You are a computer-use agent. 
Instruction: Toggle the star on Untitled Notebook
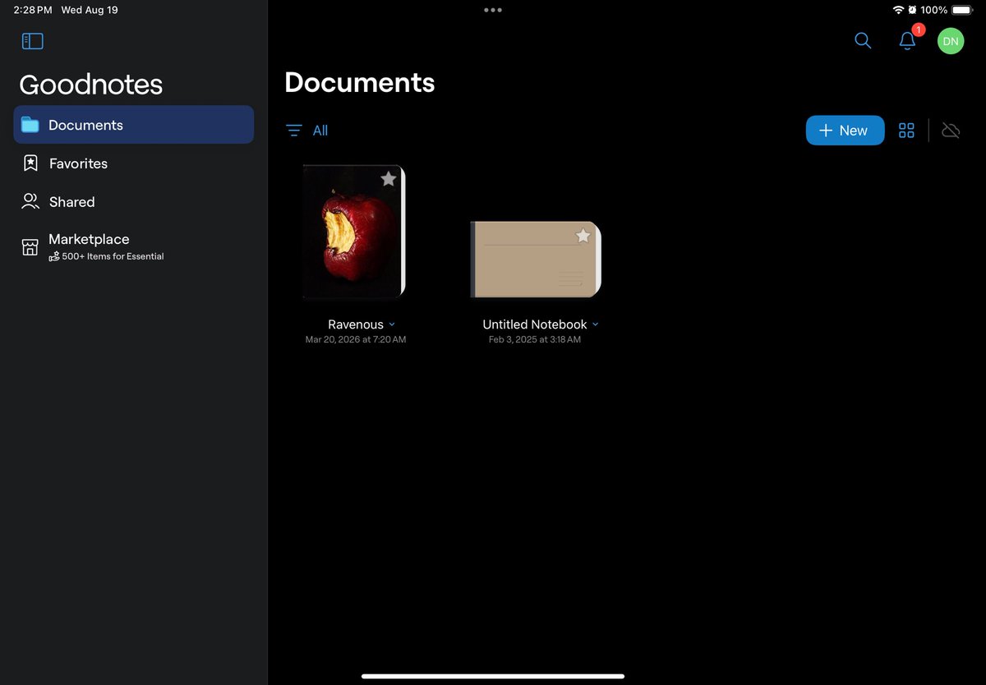[x=583, y=236]
